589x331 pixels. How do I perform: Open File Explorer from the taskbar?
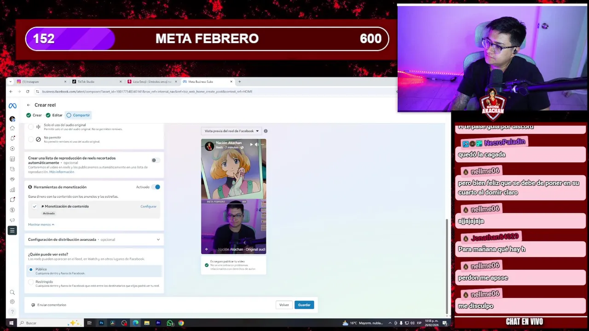[147, 323]
